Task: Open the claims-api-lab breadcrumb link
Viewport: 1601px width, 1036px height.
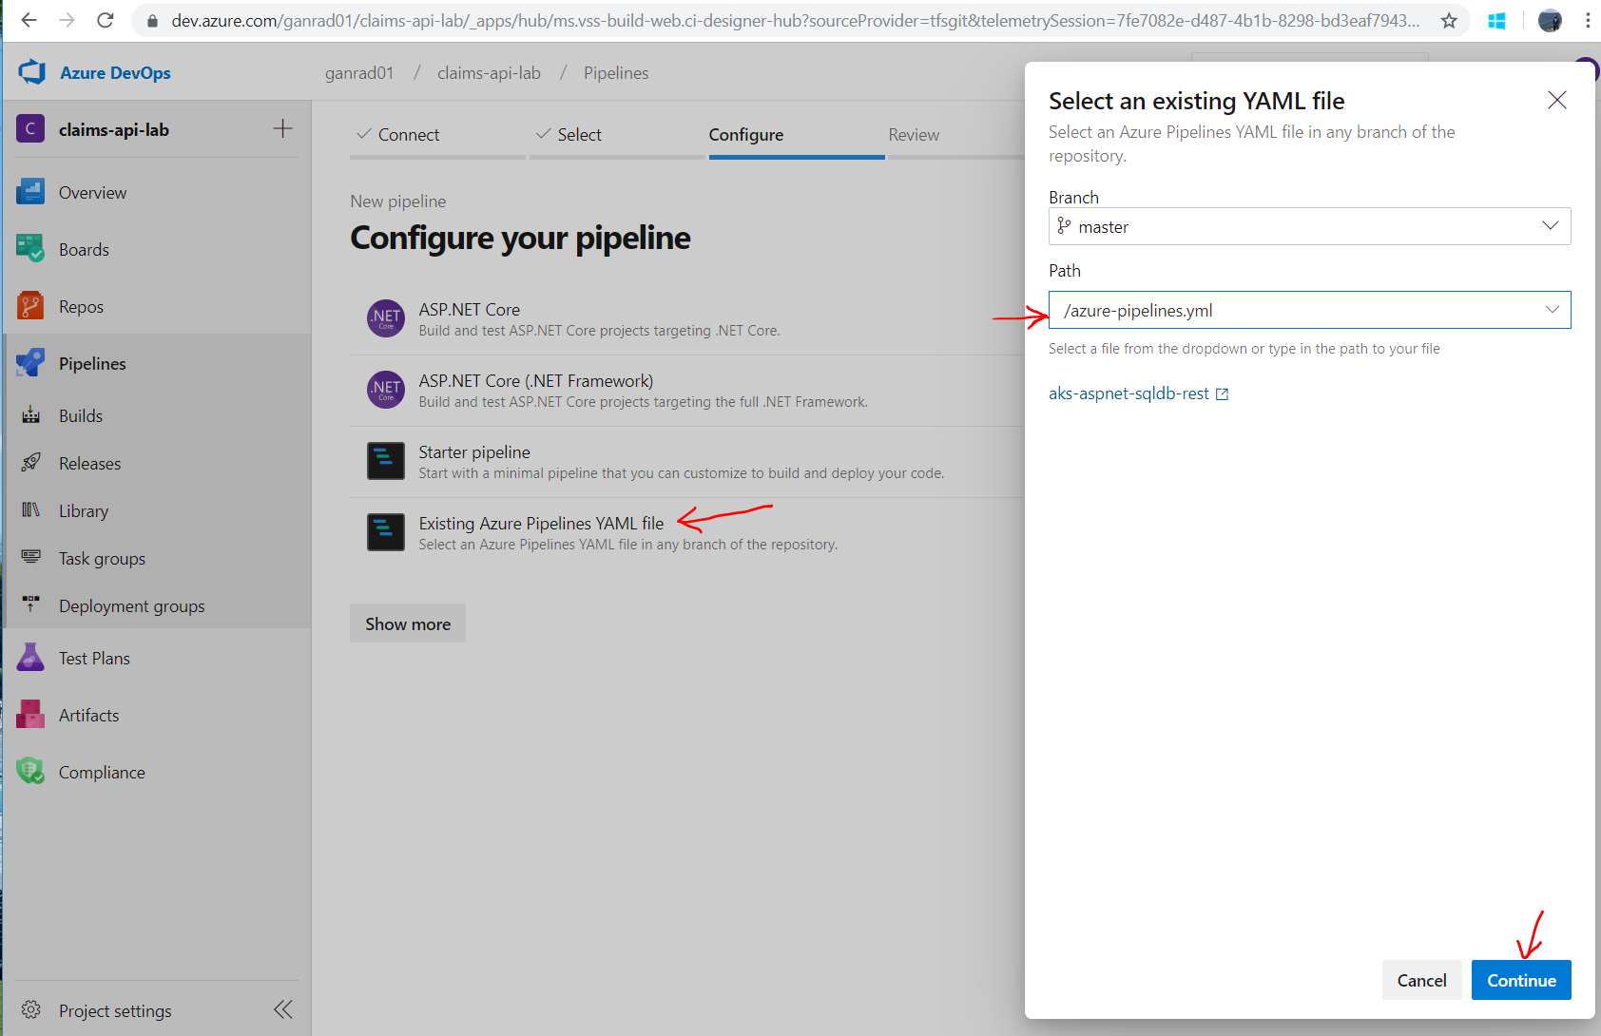Action: [x=489, y=73]
